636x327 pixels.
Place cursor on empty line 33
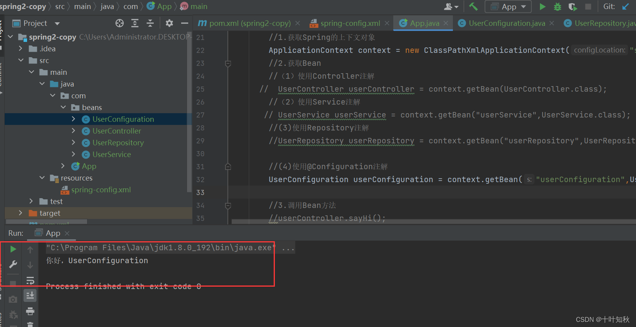coord(431,192)
